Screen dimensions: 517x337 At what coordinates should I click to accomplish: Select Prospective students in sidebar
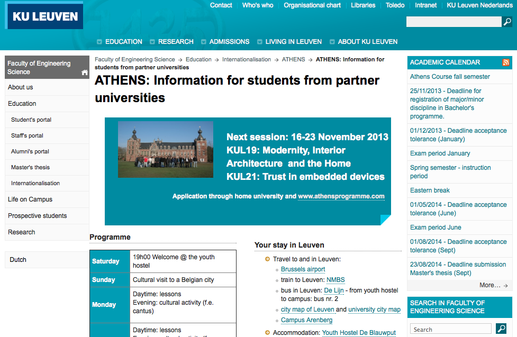47,216
